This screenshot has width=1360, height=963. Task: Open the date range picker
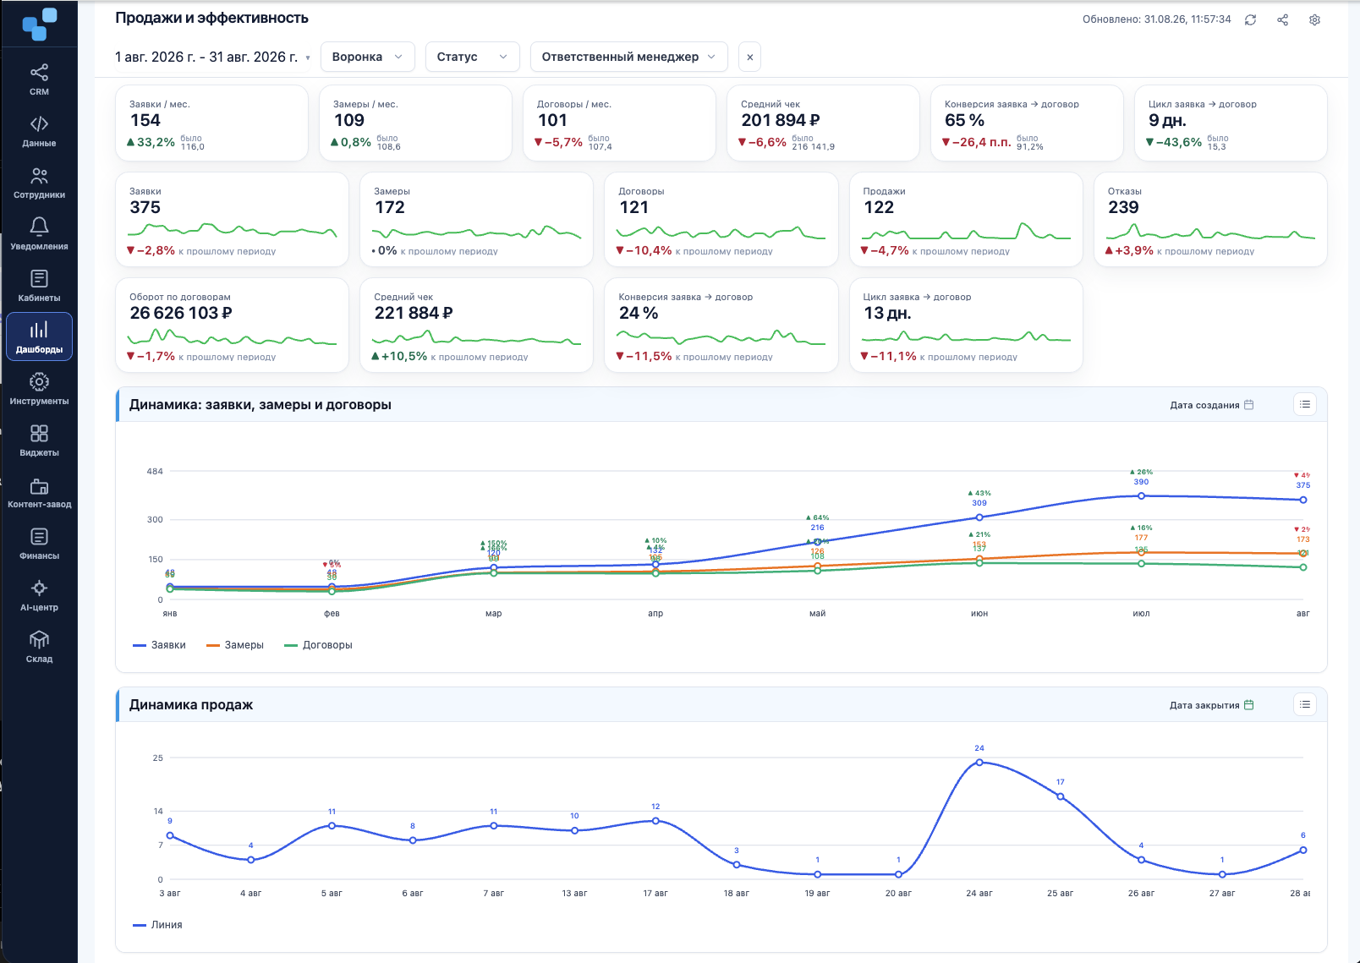212,57
